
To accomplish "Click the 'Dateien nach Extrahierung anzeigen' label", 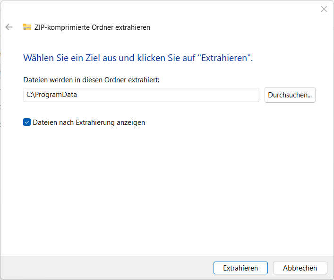I will pos(88,122).
